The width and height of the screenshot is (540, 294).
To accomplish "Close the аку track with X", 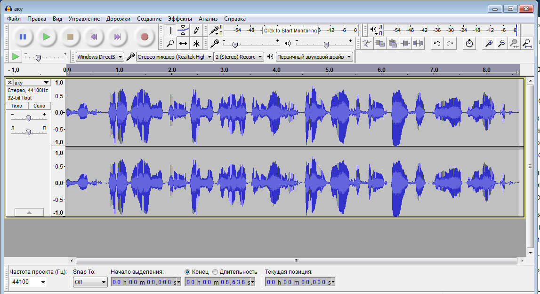I will pos(9,83).
